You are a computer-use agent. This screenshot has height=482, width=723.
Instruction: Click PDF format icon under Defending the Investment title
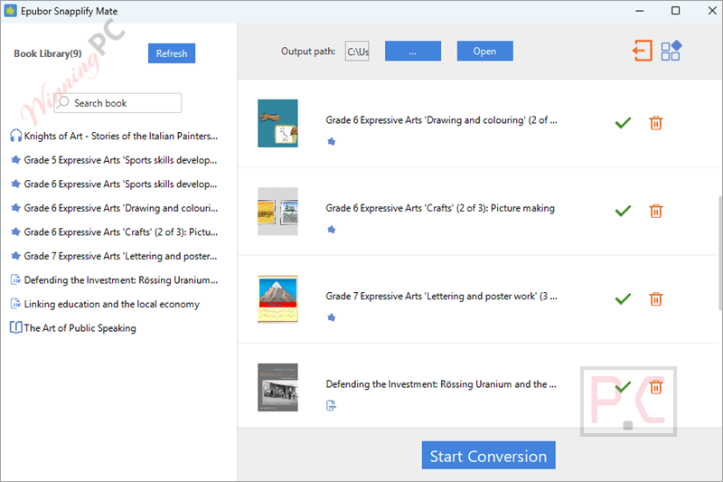[331, 405]
